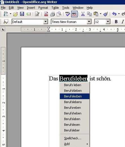Export directly as PDF icon

click(x=46, y=14)
